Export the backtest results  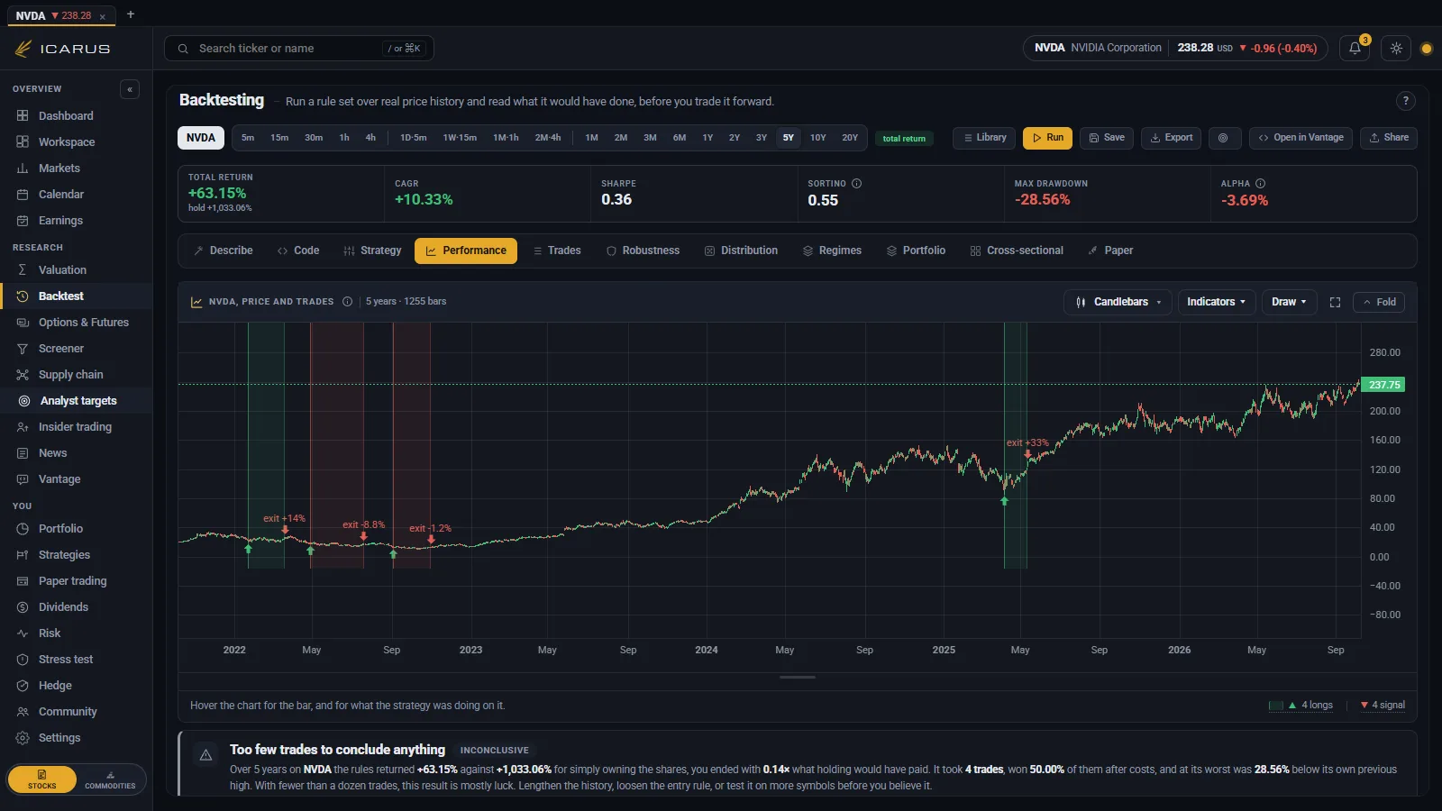coord(1172,138)
